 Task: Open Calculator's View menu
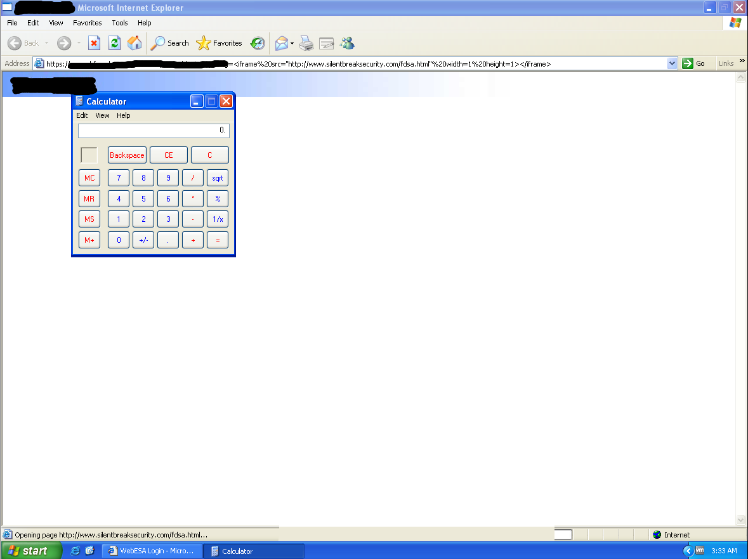click(x=102, y=115)
